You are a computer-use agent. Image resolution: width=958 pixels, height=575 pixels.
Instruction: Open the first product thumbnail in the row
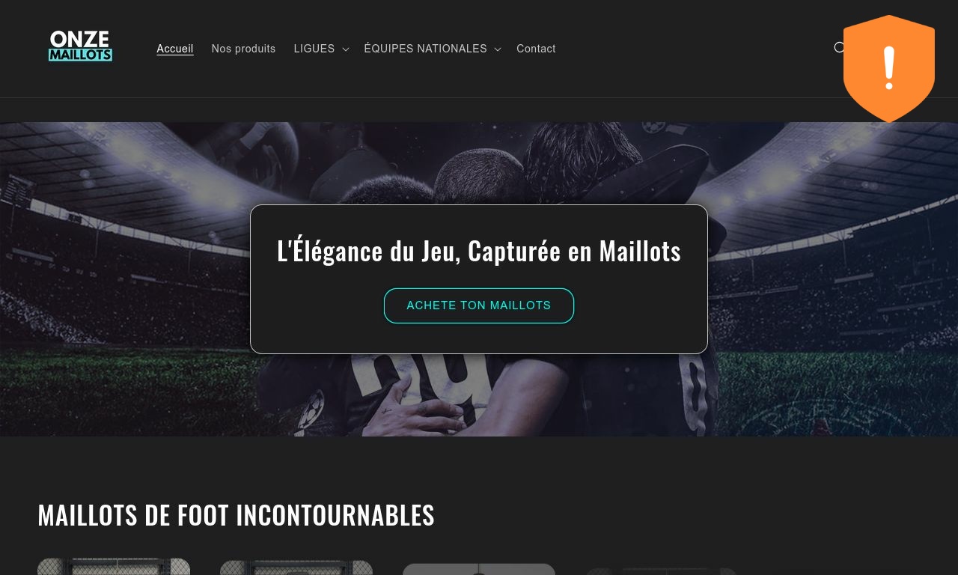click(114, 567)
